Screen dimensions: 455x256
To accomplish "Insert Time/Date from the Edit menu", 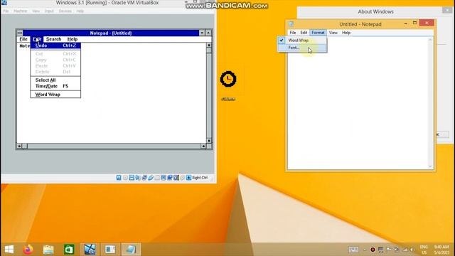I will pos(55,86).
